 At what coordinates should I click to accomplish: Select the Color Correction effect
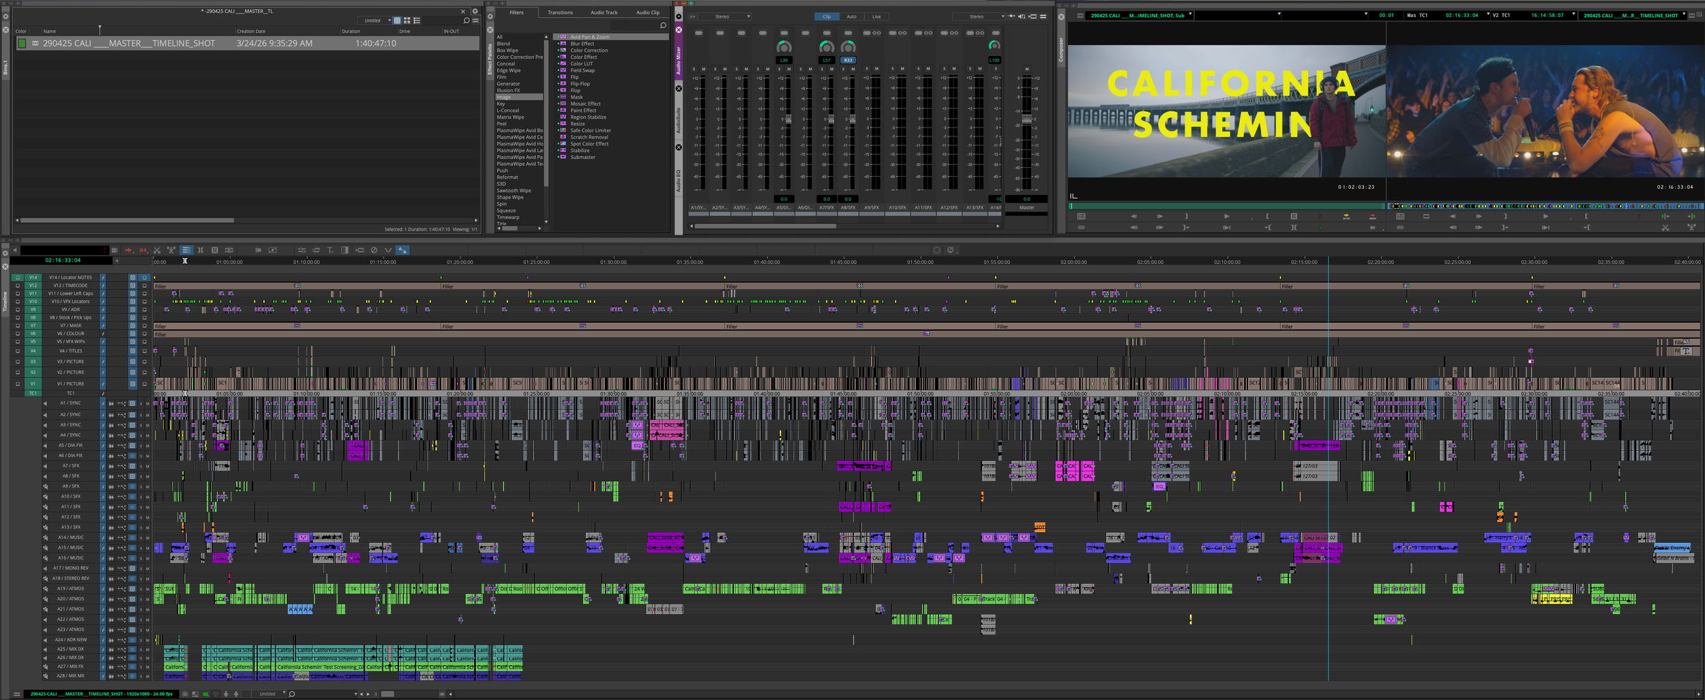589,50
